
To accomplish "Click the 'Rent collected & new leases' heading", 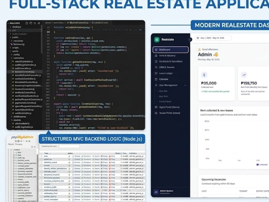I will coord(217,110).
